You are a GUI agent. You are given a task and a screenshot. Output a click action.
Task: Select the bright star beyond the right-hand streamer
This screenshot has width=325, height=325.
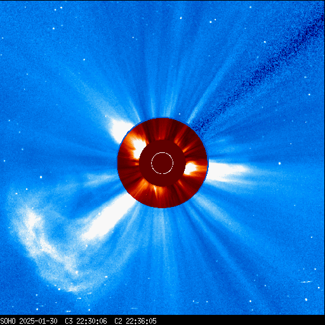279,163
